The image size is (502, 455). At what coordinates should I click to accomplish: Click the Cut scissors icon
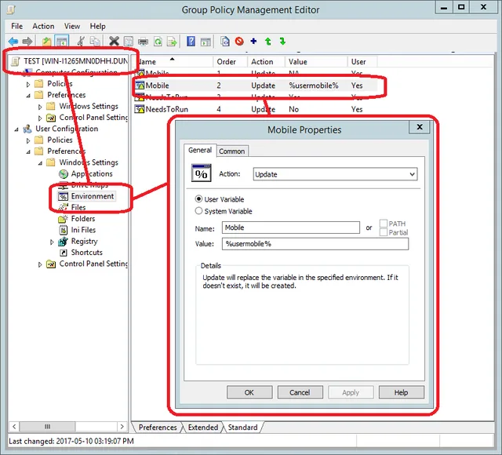(x=81, y=42)
